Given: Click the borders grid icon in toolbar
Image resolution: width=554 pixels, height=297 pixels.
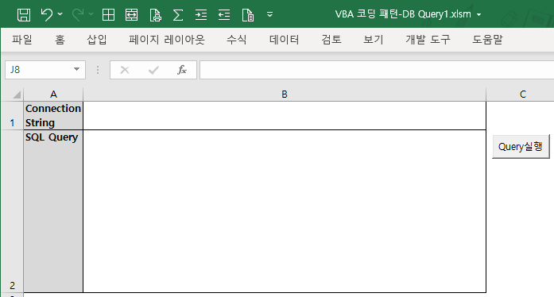Looking at the screenshot, I should [x=108, y=15].
